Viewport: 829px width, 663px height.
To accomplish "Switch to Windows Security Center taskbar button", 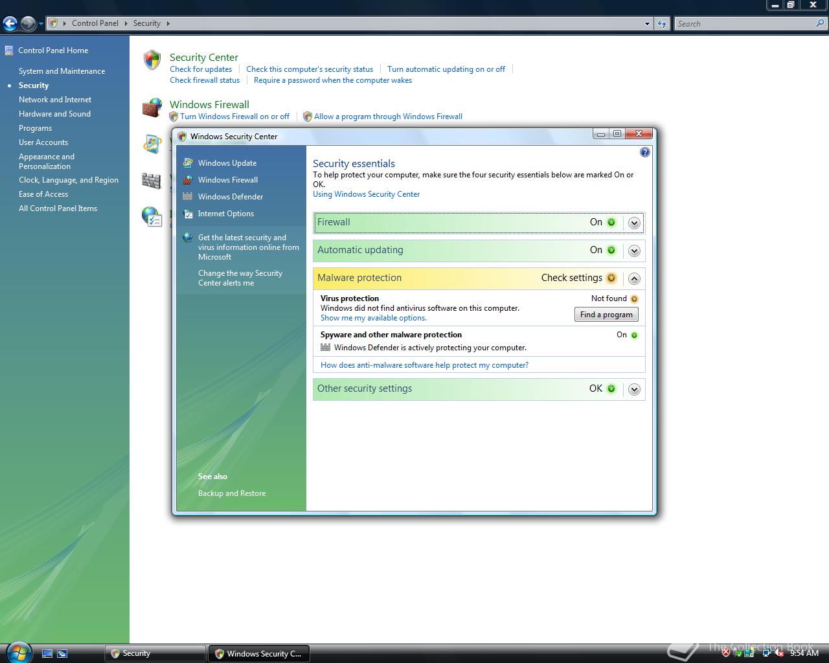I will [x=259, y=654].
